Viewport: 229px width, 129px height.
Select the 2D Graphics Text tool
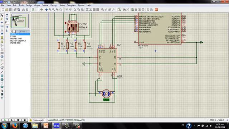[2, 91]
